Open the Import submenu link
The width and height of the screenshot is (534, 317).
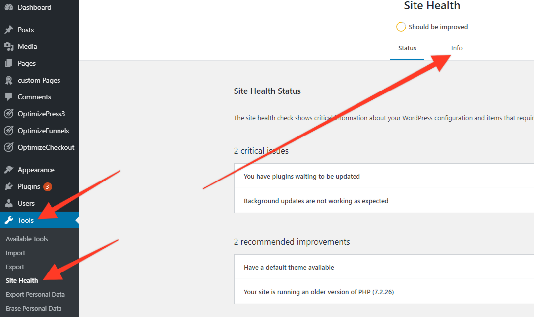[x=15, y=253]
